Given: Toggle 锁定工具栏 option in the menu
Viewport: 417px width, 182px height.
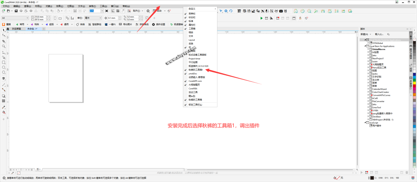Looking at the screenshot, I should (x=195, y=105).
